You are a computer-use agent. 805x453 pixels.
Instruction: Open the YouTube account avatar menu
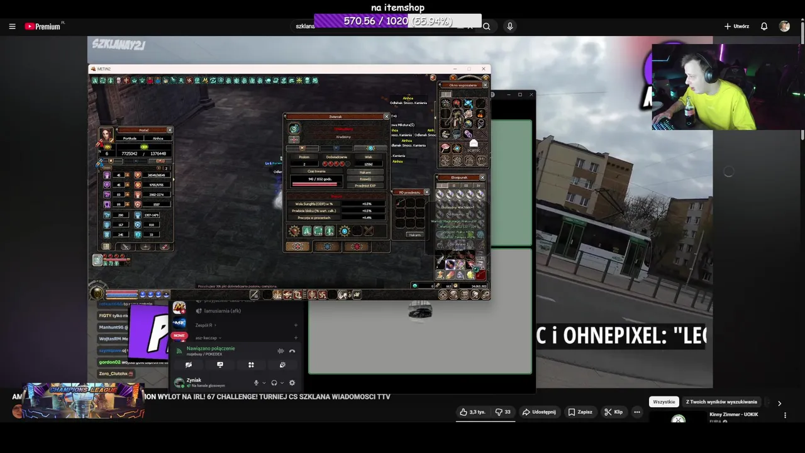pyautogui.click(x=784, y=26)
